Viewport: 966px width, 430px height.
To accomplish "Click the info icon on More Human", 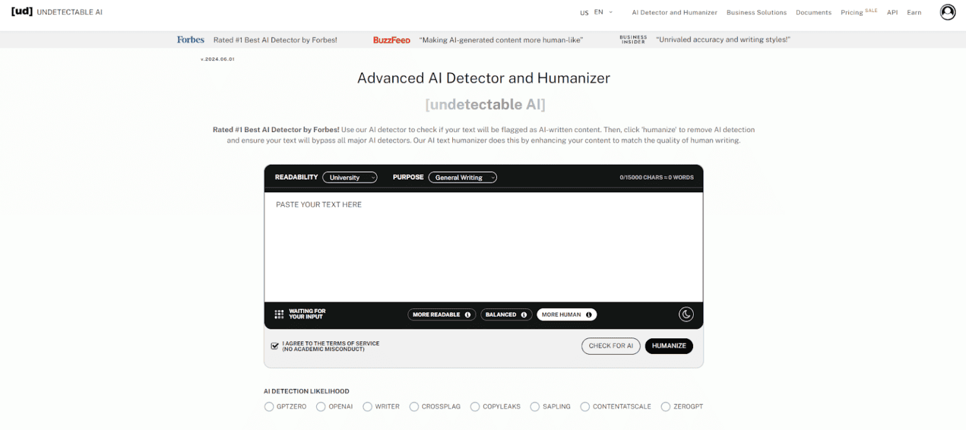I will (x=589, y=315).
